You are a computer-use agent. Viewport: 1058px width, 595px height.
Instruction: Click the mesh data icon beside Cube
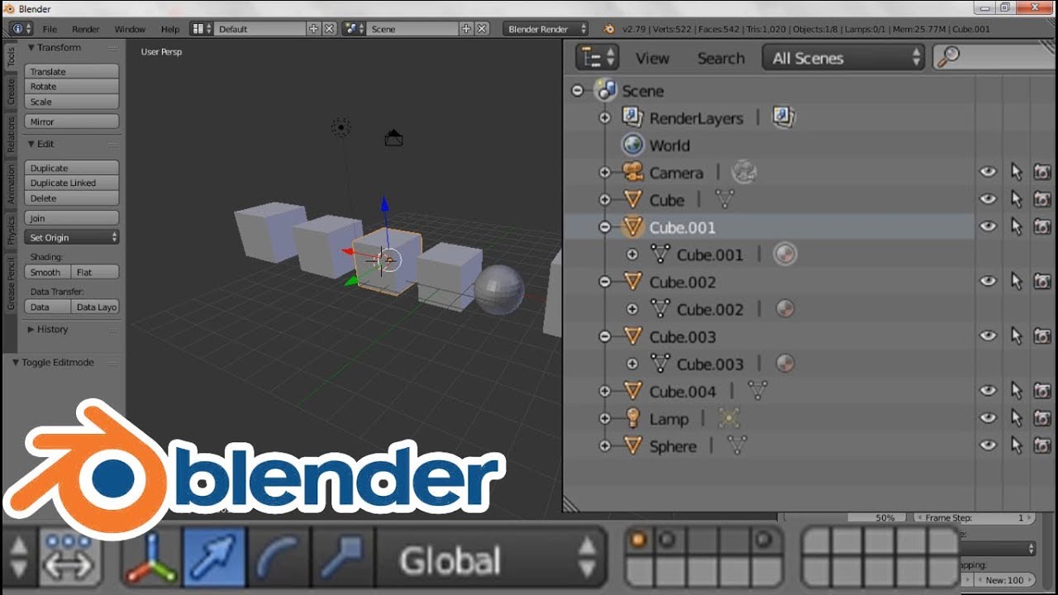[724, 199]
